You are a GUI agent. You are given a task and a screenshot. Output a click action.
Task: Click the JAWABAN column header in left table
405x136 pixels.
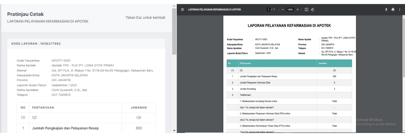[x=139, y=107]
